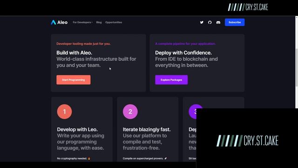Open the GitHub icon link

tap(210, 22)
